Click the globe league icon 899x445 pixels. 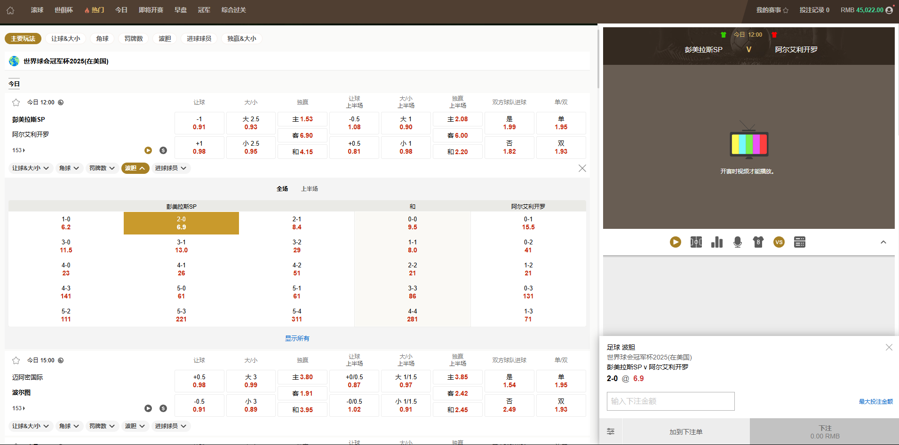[14, 61]
